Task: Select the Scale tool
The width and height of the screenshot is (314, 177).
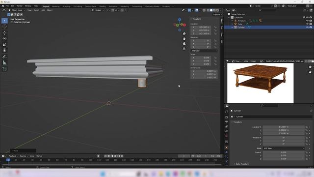Action: point(4,45)
